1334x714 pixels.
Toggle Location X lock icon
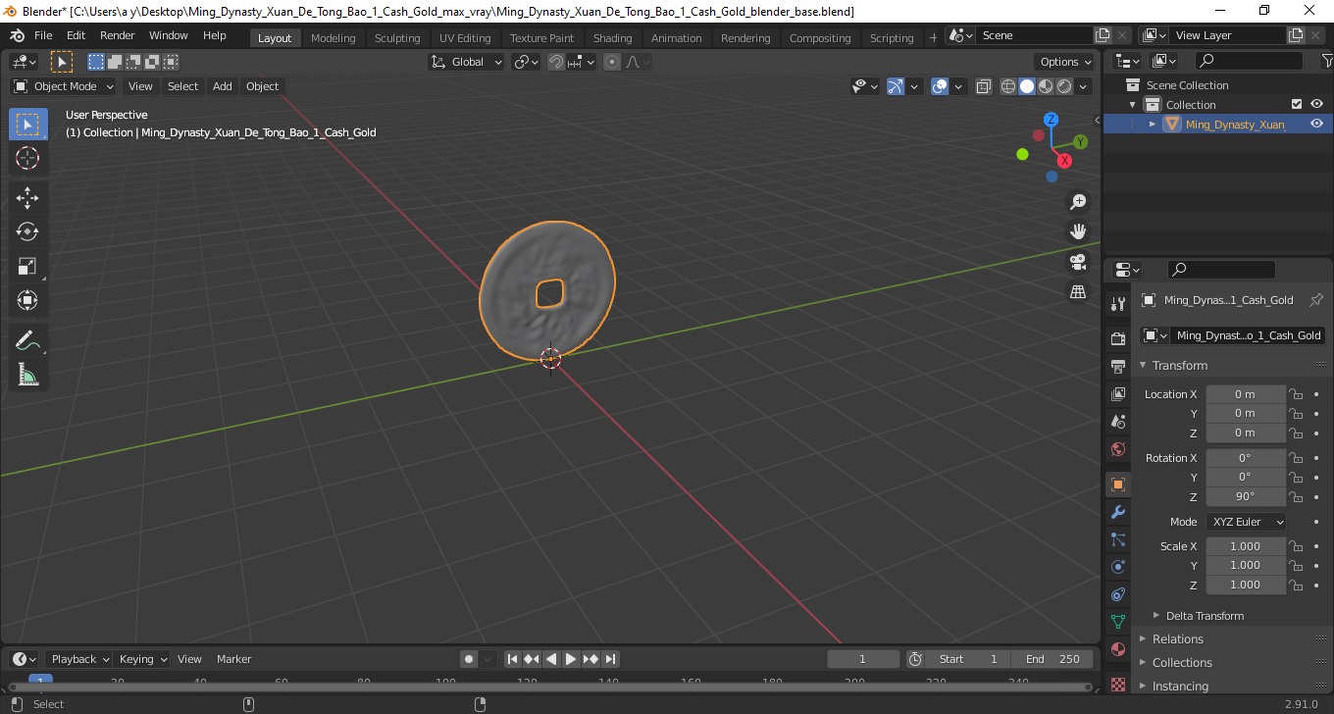coord(1296,394)
